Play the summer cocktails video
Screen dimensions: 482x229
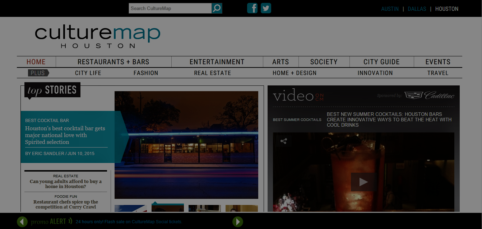(x=363, y=182)
